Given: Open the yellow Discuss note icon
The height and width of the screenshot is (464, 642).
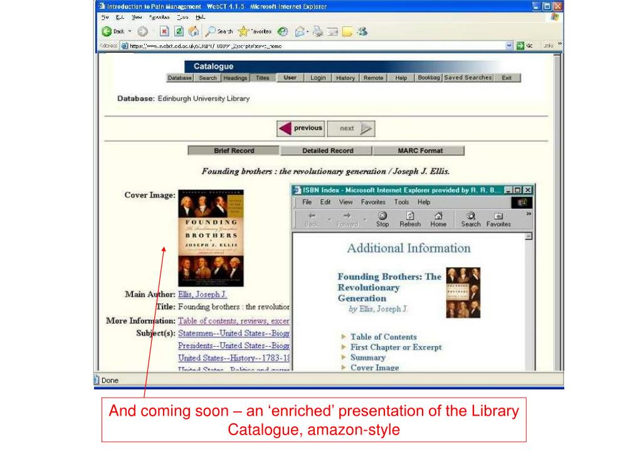Looking at the screenshot, I should 347,31.
